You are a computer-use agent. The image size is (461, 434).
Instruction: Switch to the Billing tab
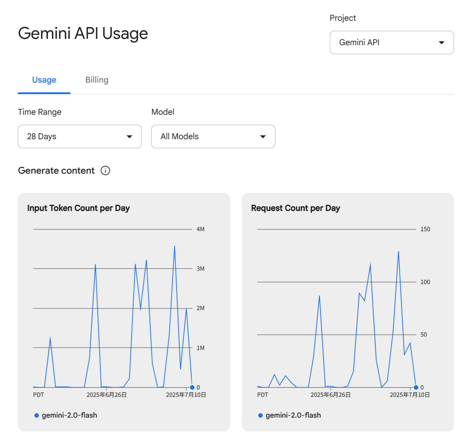(97, 80)
